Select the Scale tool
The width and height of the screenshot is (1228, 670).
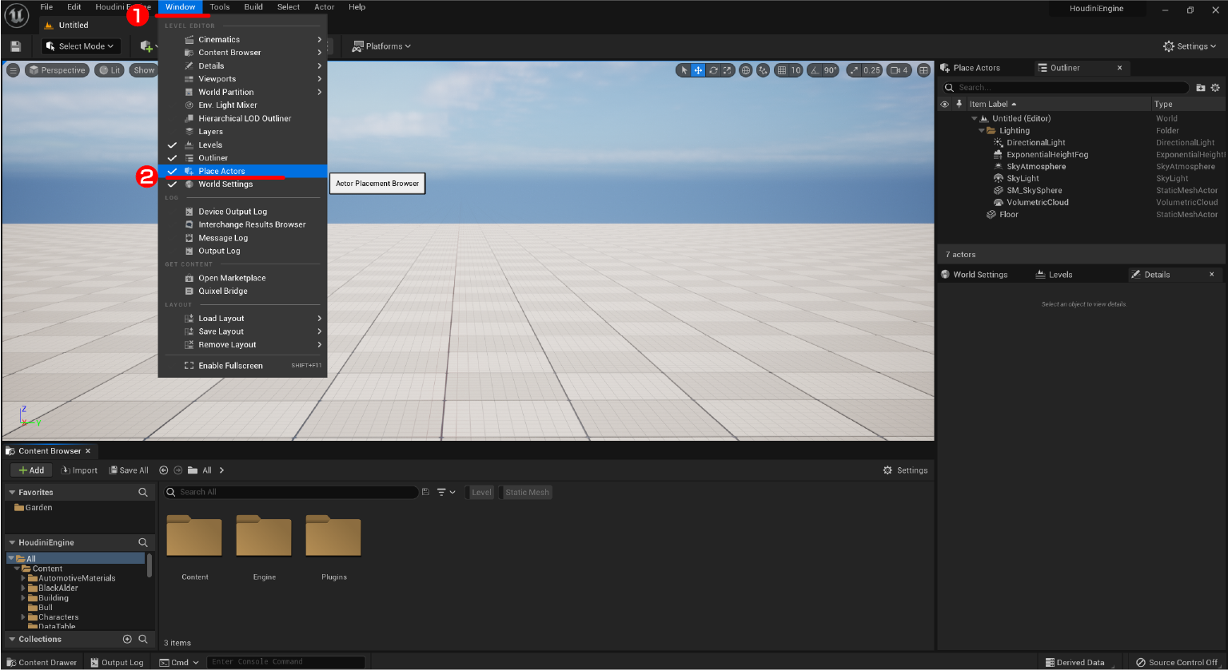(728, 70)
